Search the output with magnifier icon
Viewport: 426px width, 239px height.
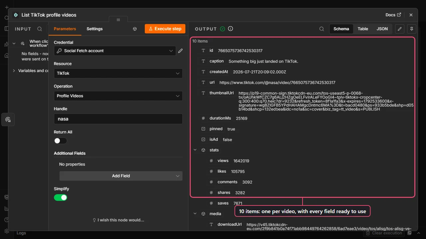pyautogui.click(x=321, y=29)
